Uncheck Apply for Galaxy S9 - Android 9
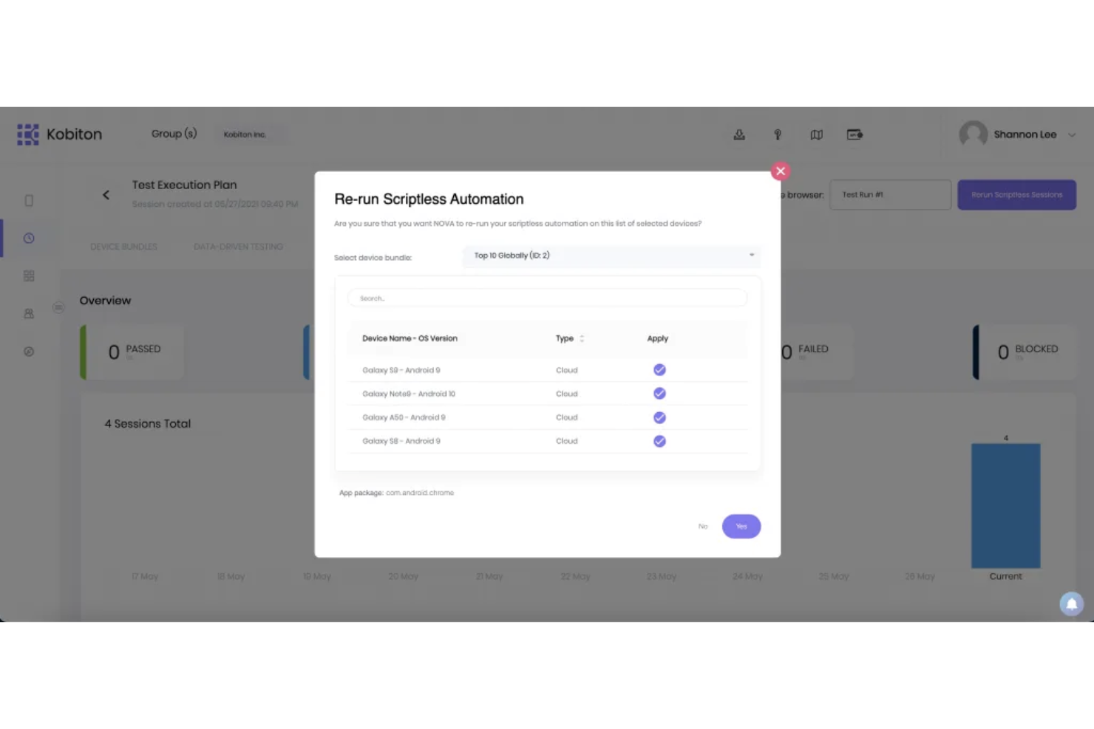Screen dimensions: 1094x729 click(x=659, y=370)
